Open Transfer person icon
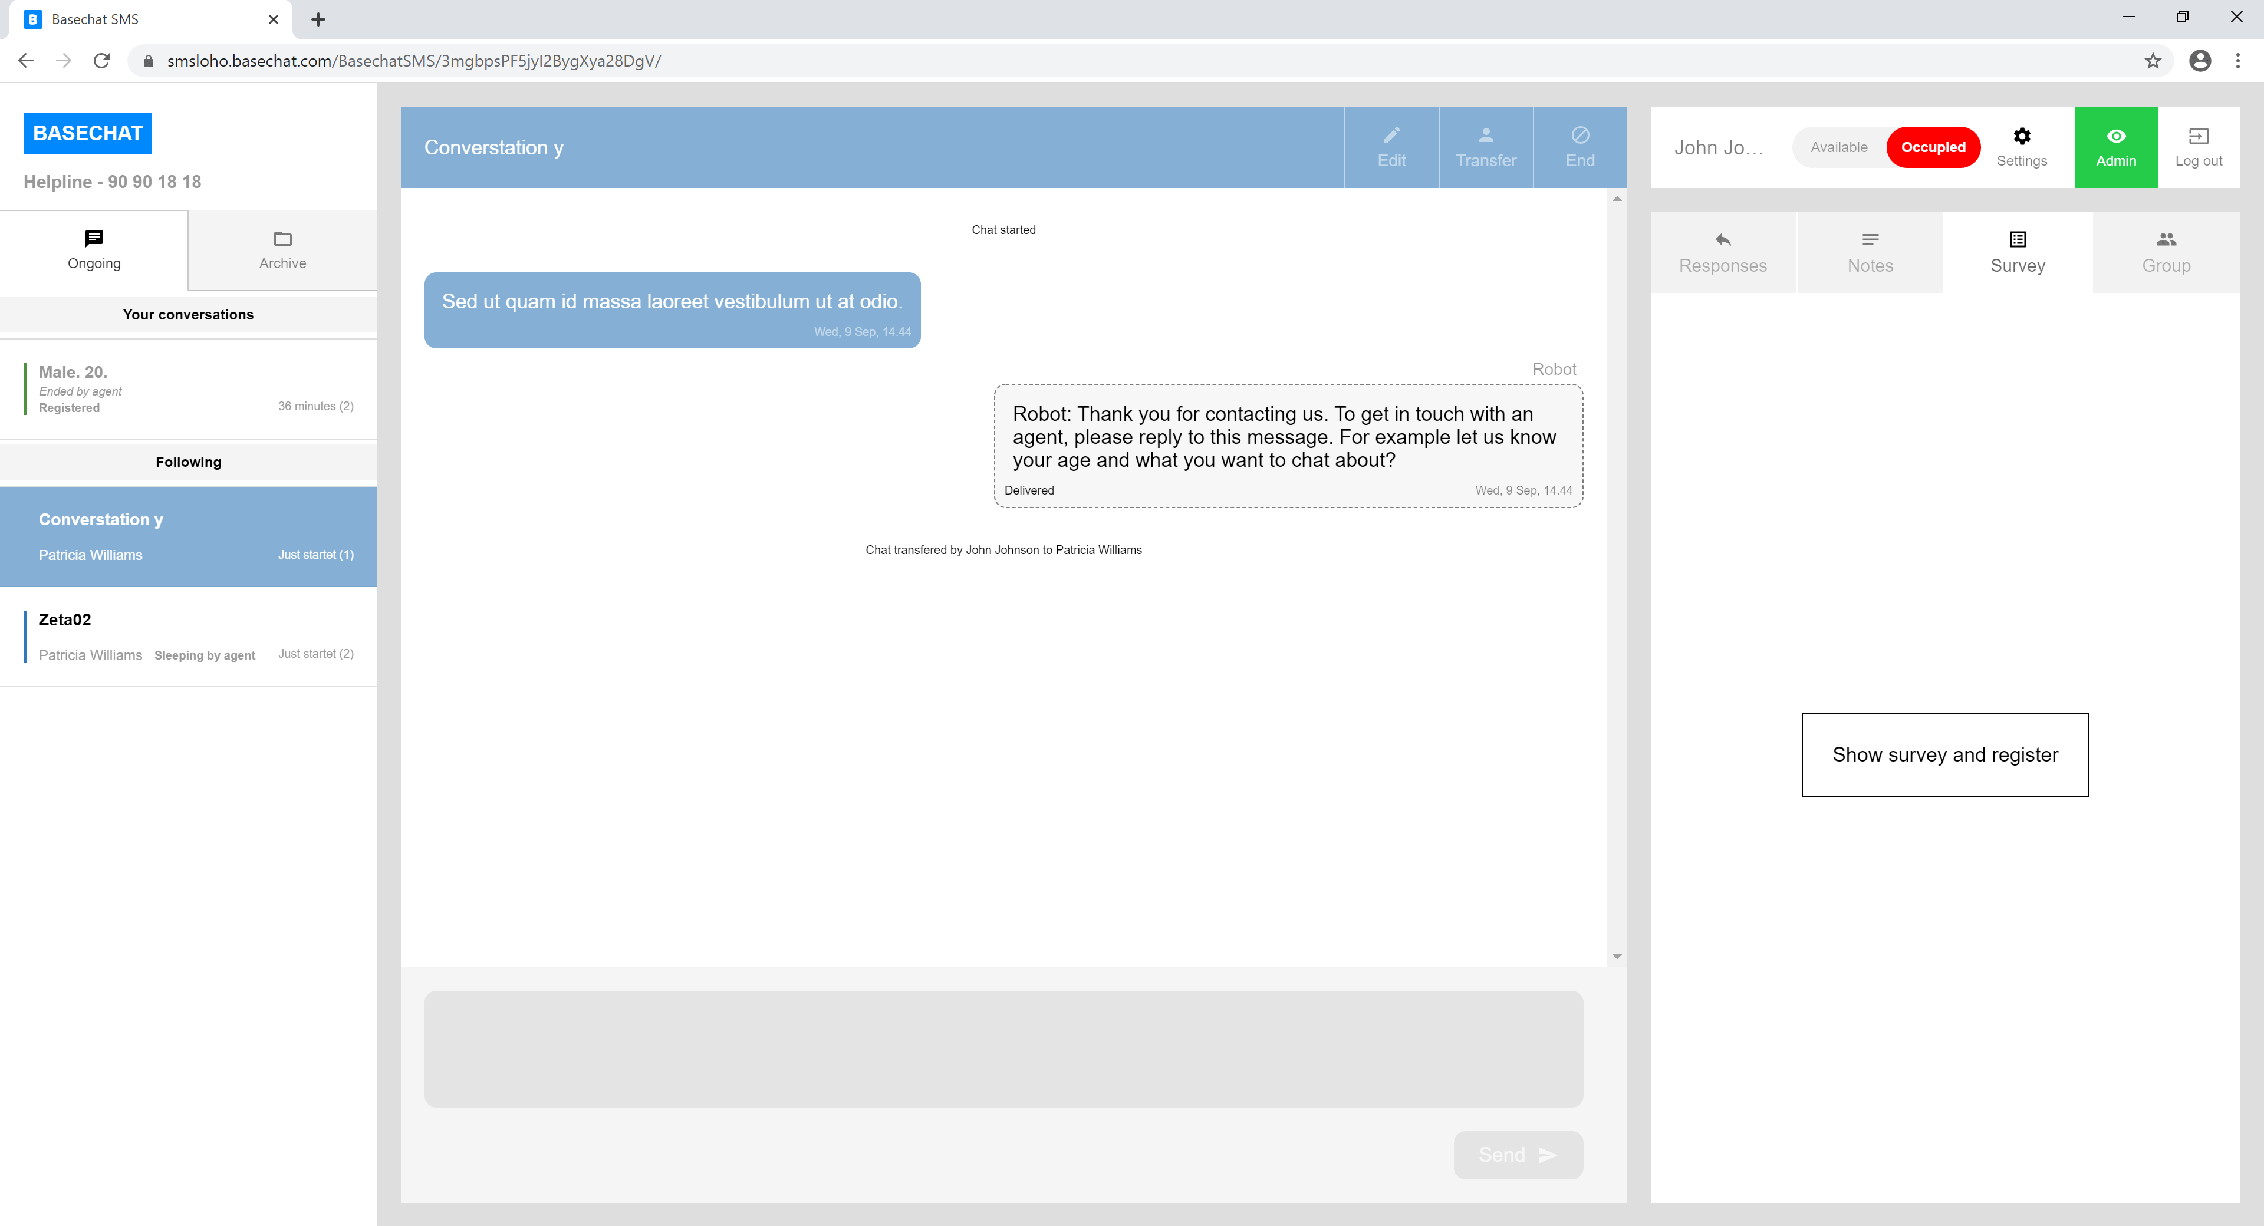The height and width of the screenshot is (1226, 2264). click(1485, 136)
